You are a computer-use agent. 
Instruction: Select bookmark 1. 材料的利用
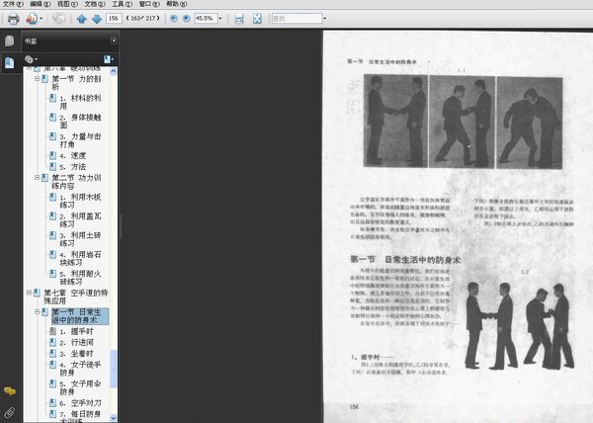(x=80, y=102)
